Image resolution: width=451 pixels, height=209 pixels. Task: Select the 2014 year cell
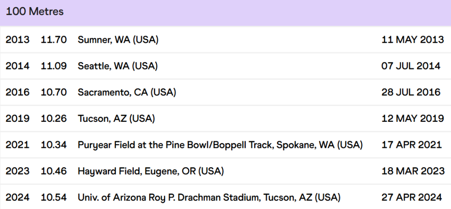tap(18, 66)
